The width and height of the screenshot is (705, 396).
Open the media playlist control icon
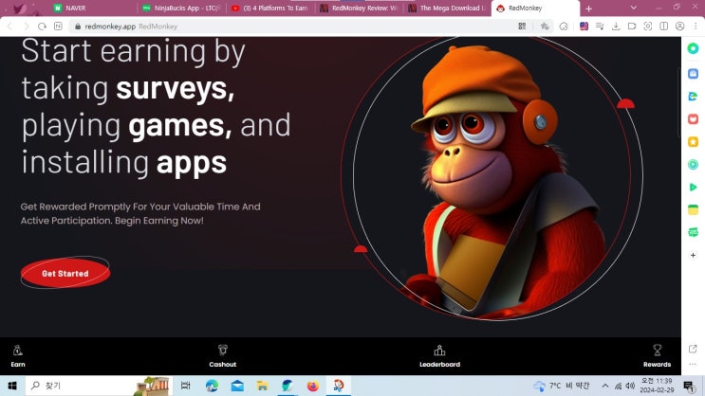pos(600,27)
